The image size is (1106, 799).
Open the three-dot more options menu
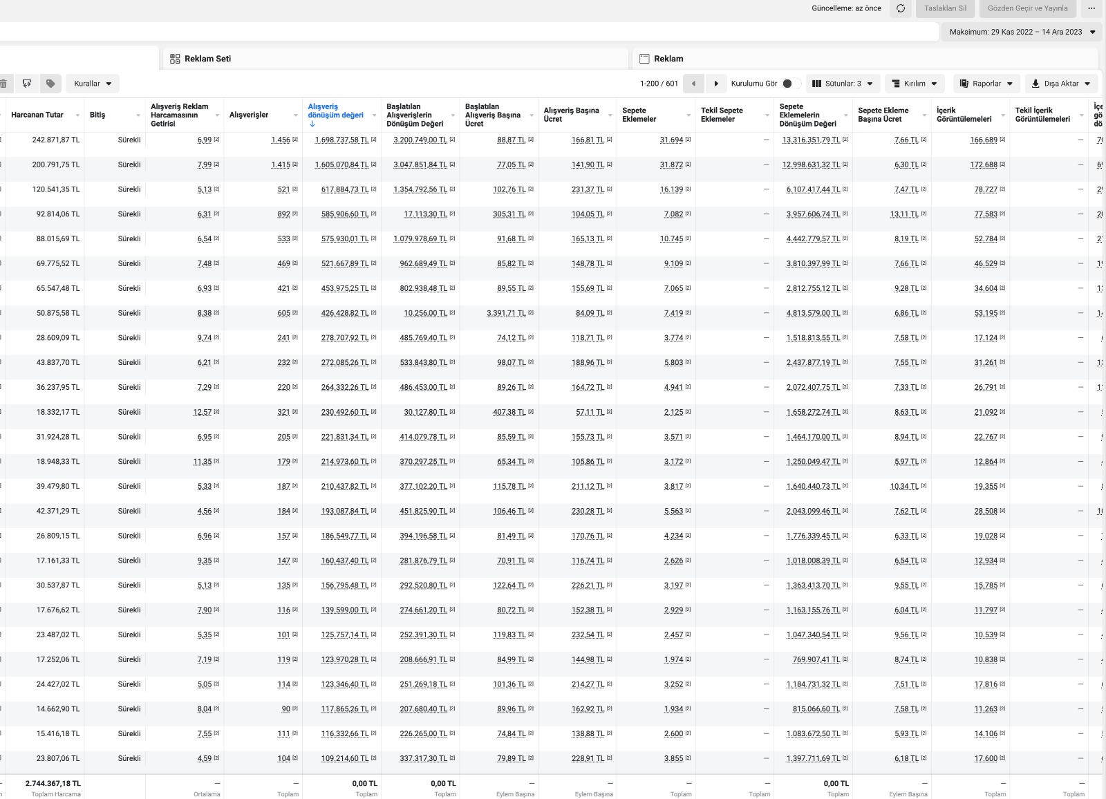point(1091,8)
